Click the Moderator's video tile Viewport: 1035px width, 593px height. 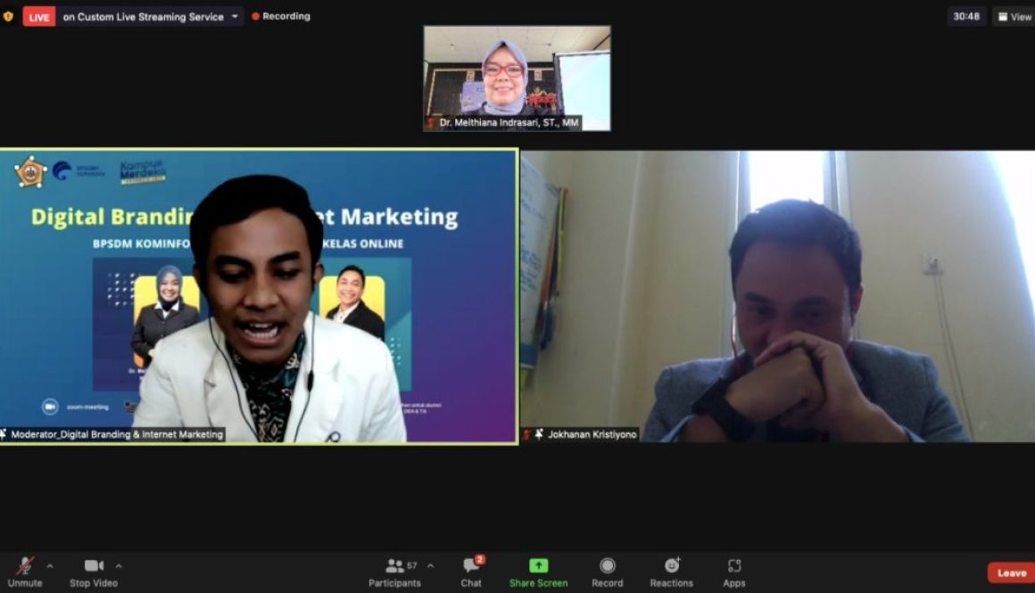(x=259, y=296)
